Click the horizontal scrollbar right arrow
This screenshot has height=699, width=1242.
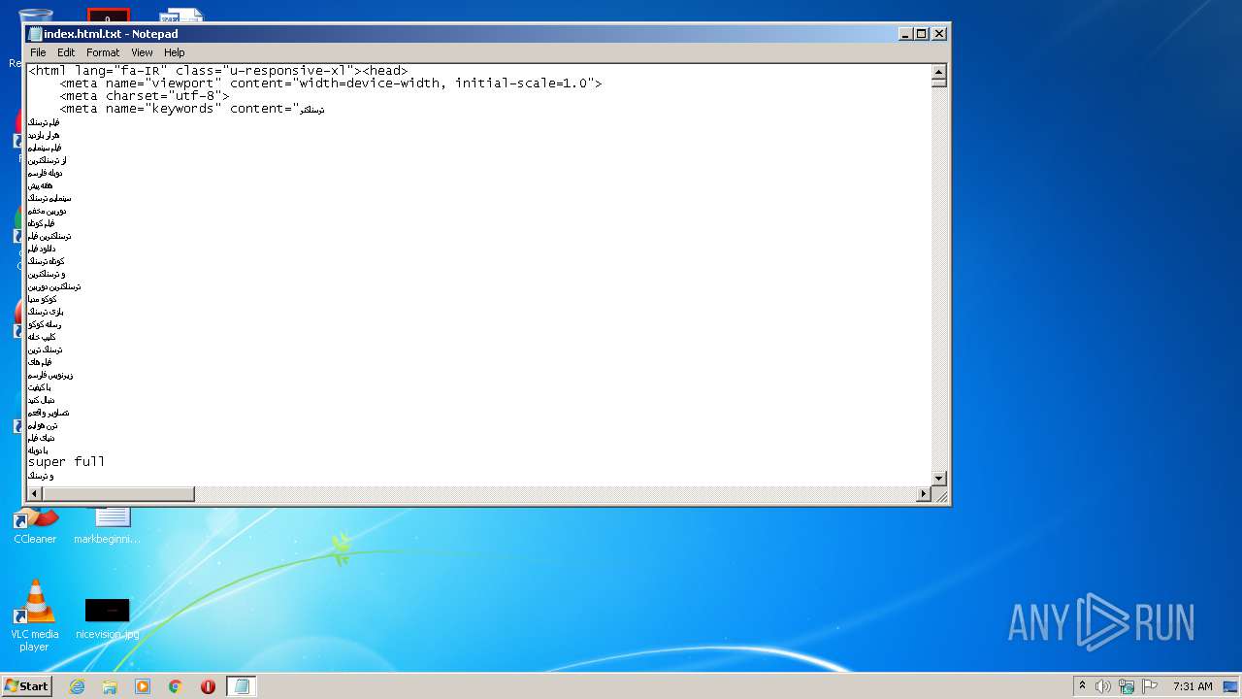(924, 494)
